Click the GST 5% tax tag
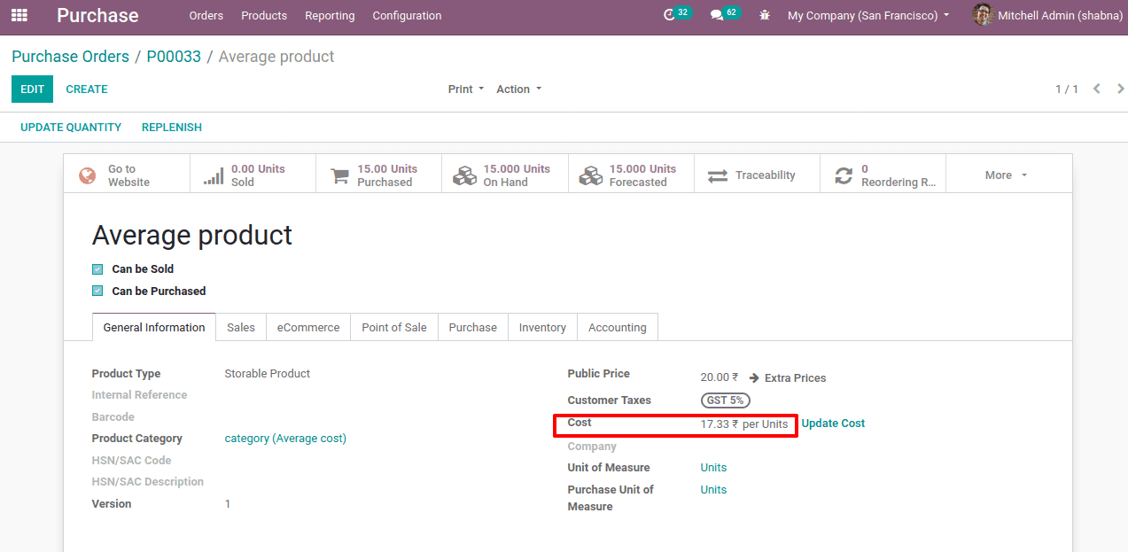Screen dimensions: 1128x552 click(x=725, y=400)
